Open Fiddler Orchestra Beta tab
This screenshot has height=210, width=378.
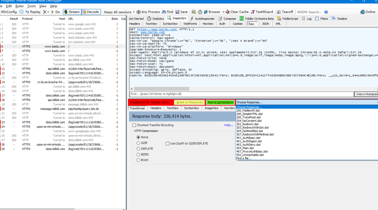[257, 19]
